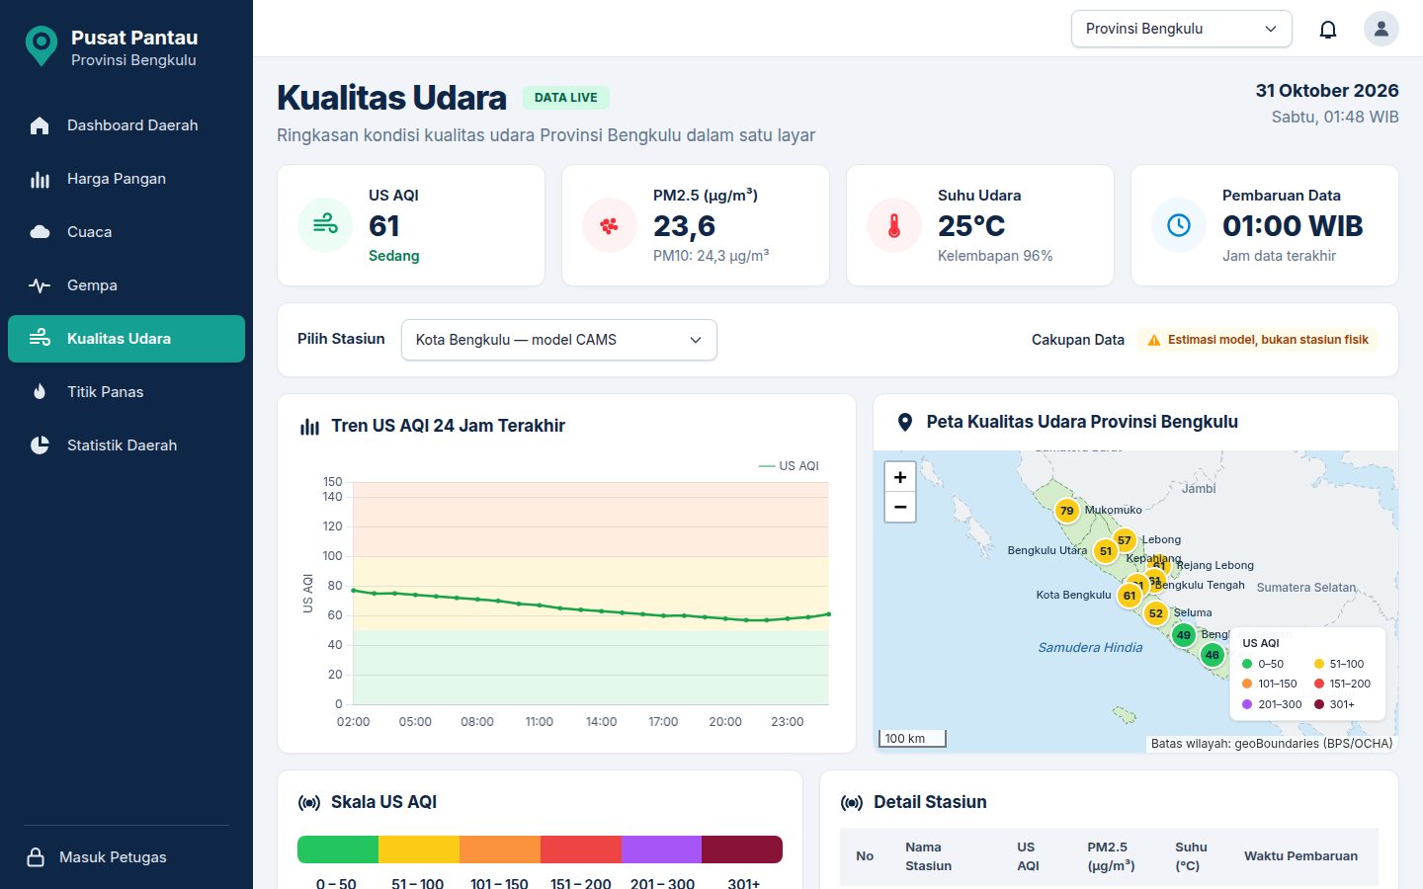1423x889 pixels.
Task: Open the user profile avatar
Action: (x=1381, y=29)
